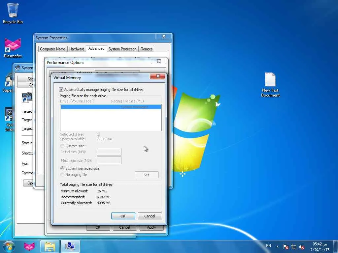Launch the Plasmafox desktop shortcut

coord(13,48)
